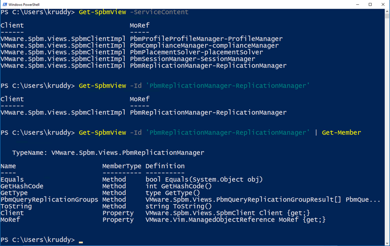The width and height of the screenshot is (390, 246).
Task: Click the -ServiceContent parameter in the first command
Action: [159, 12]
